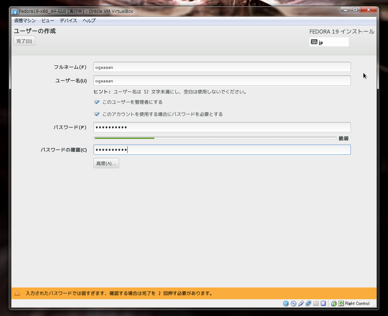
Task: Click the ユーザーの作成 page title
Action: (x=35, y=31)
